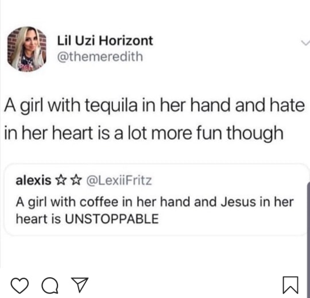Save post with bookmark icon
This screenshot has width=310, height=298.
290,285
